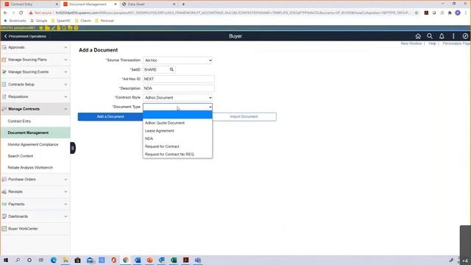The image size is (471, 265).
Task: Open Adobe Acrobat from the taskbar
Action: 185,260
